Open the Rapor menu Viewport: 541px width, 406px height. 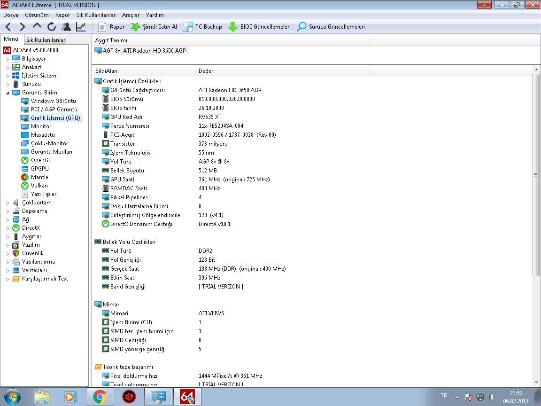click(62, 15)
